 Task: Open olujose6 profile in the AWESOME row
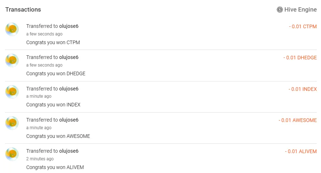coord(69,120)
